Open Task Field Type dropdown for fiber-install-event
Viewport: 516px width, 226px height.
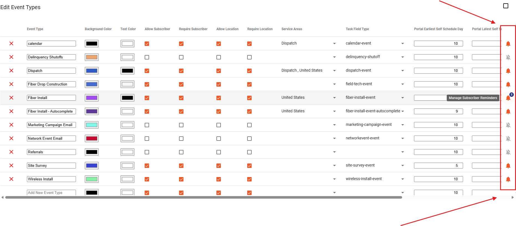click(x=403, y=98)
